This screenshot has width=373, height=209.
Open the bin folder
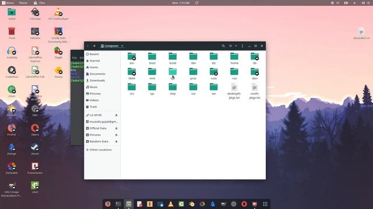[132, 59]
